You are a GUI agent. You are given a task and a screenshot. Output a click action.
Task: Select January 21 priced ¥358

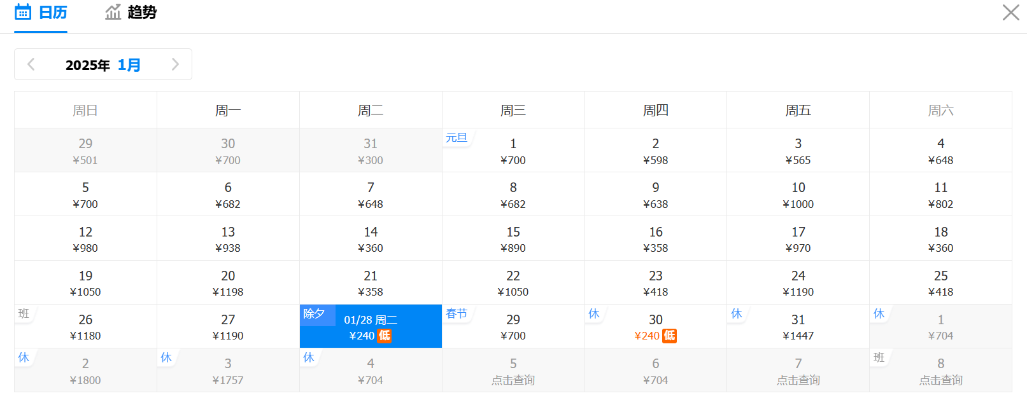[371, 282]
